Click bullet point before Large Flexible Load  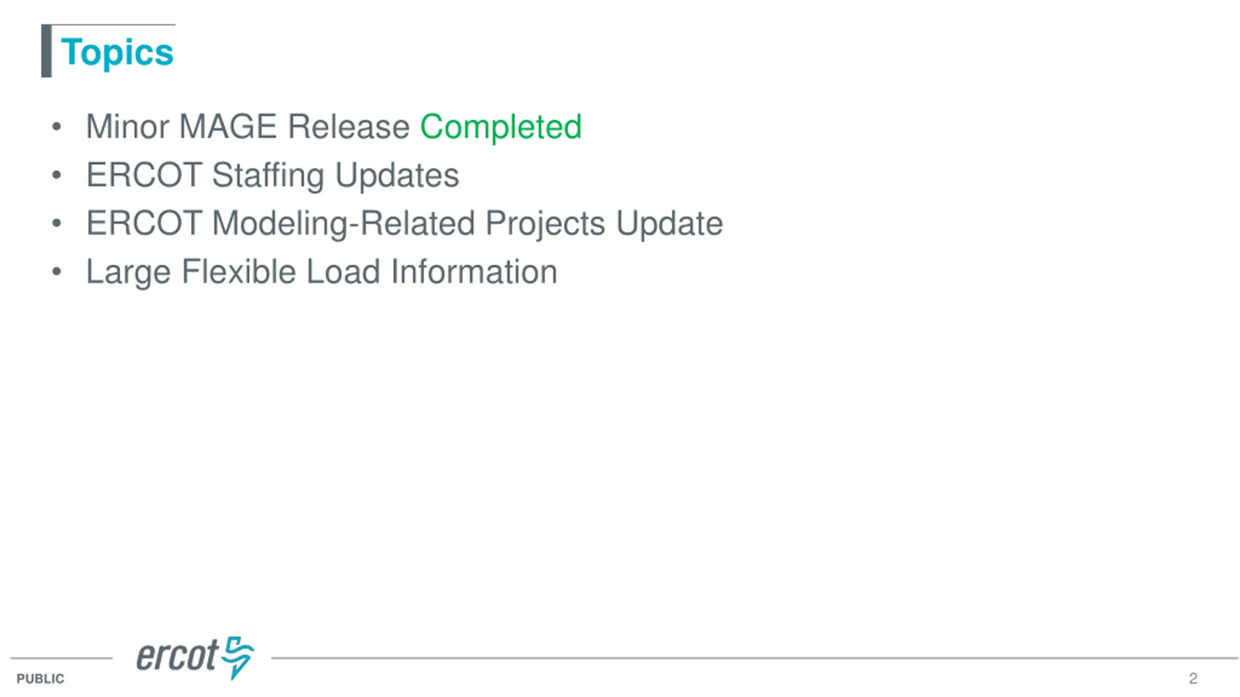pos(57,272)
